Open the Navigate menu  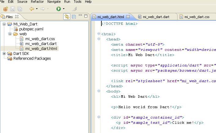click(x=54, y=2)
